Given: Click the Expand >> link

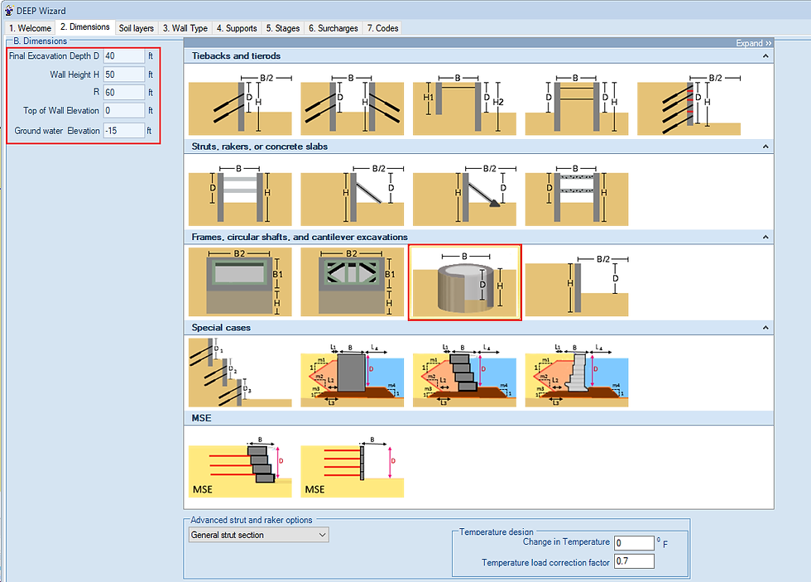Looking at the screenshot, I should [754, 43].
